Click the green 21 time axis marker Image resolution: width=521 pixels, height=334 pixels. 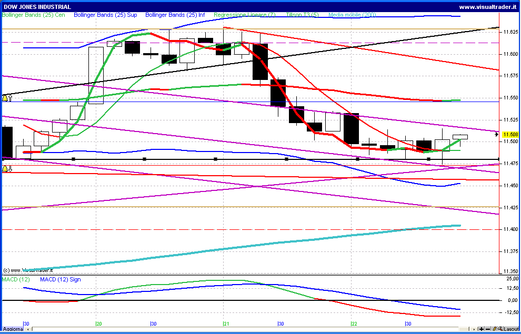226,323
